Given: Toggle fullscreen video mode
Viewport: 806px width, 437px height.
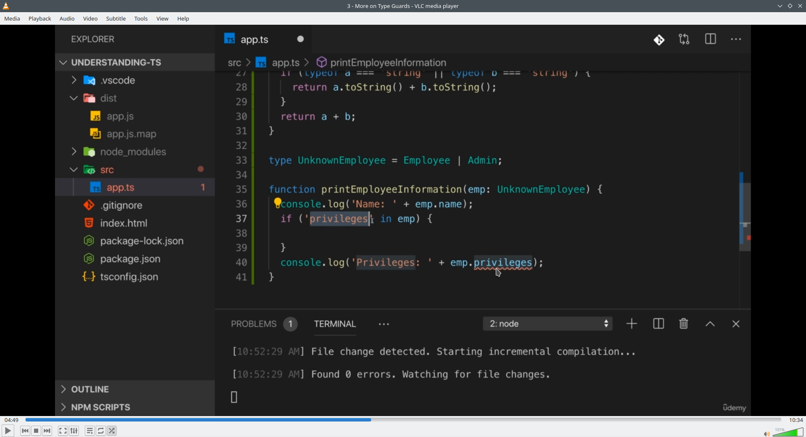Looking at the screenshot, I should click(63, 431).
